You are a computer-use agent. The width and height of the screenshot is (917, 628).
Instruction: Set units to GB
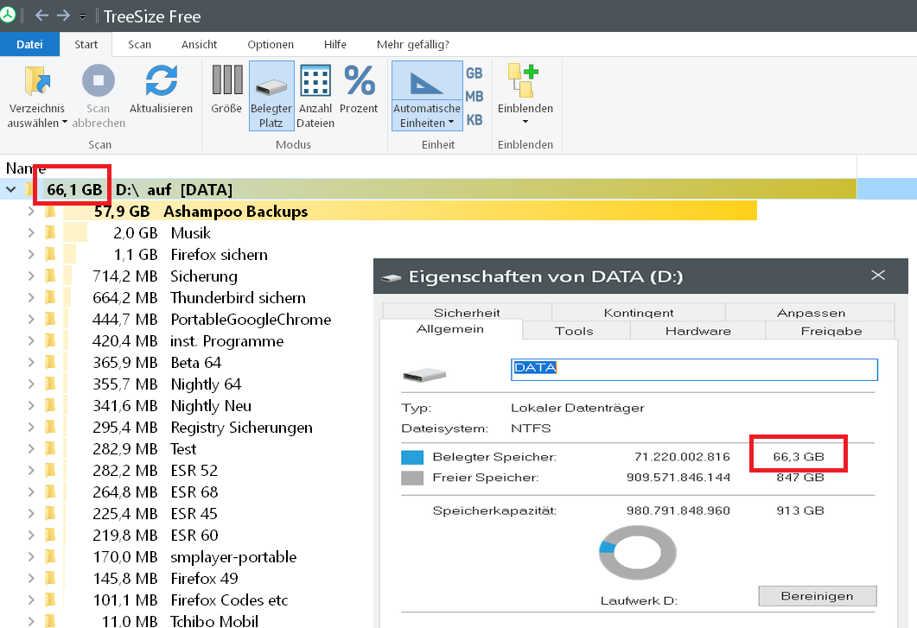[x=474, y=74]
